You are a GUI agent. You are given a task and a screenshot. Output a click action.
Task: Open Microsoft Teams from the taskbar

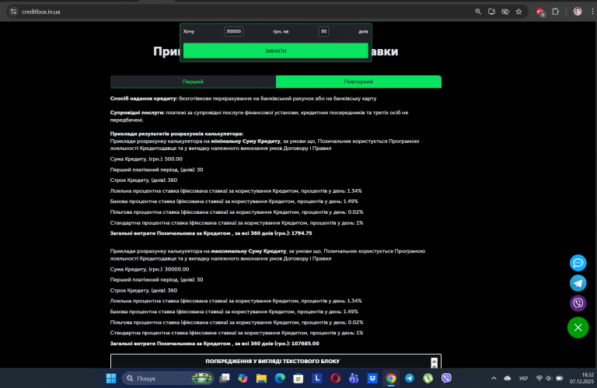pos(354,378)
